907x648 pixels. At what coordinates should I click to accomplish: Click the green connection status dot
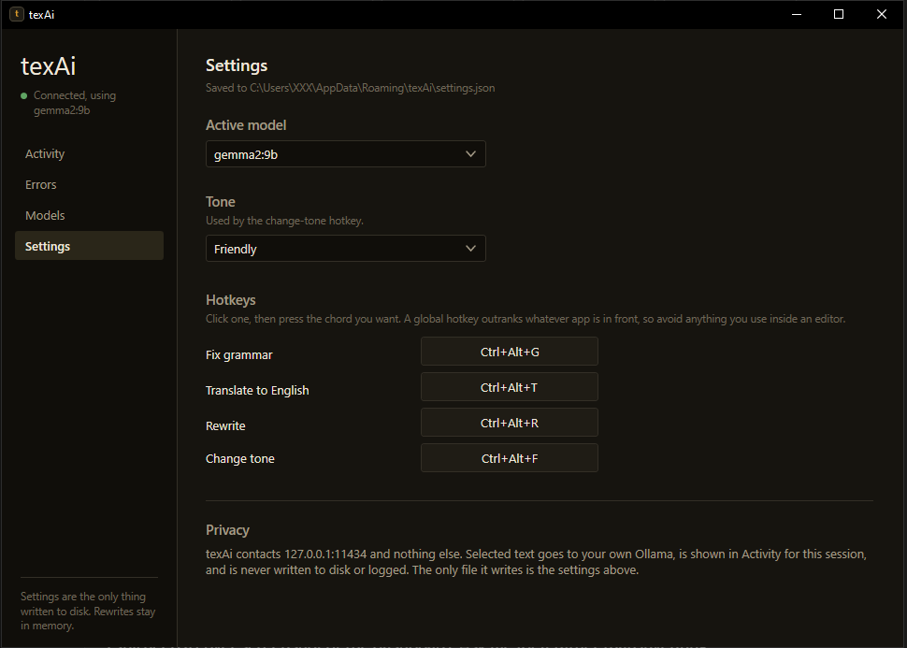click(23, 96)
